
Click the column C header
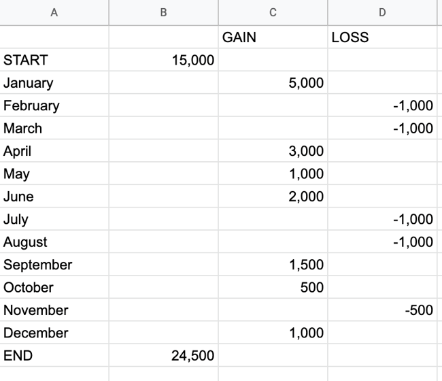pyautogui.click(x=272, y=12)
